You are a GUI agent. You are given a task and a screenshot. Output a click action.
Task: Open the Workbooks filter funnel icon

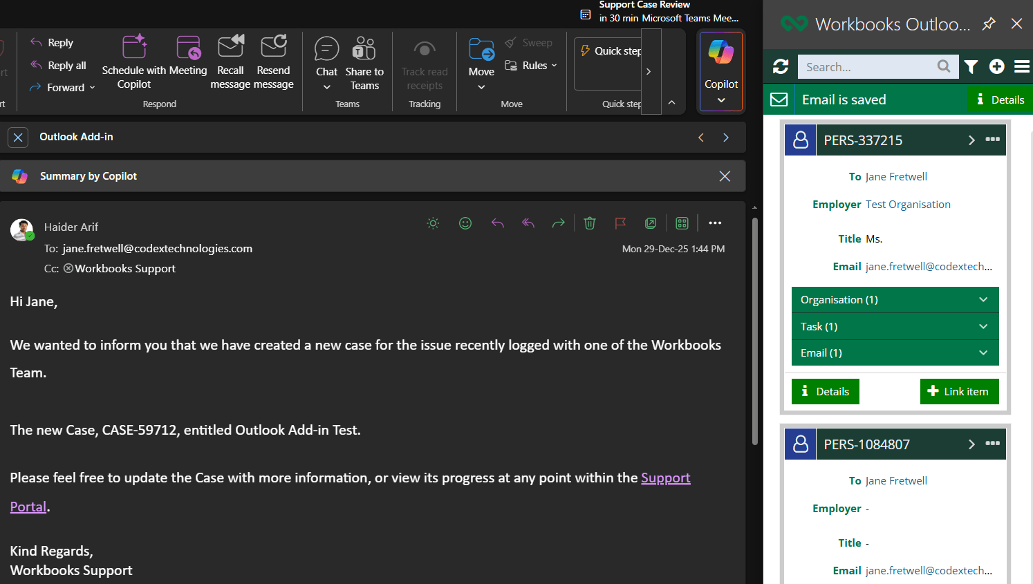click(971, 66)
